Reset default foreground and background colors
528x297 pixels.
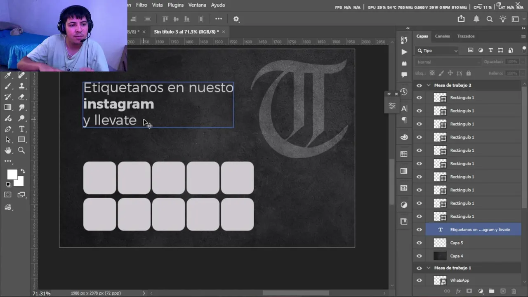[x=8, y=185]
